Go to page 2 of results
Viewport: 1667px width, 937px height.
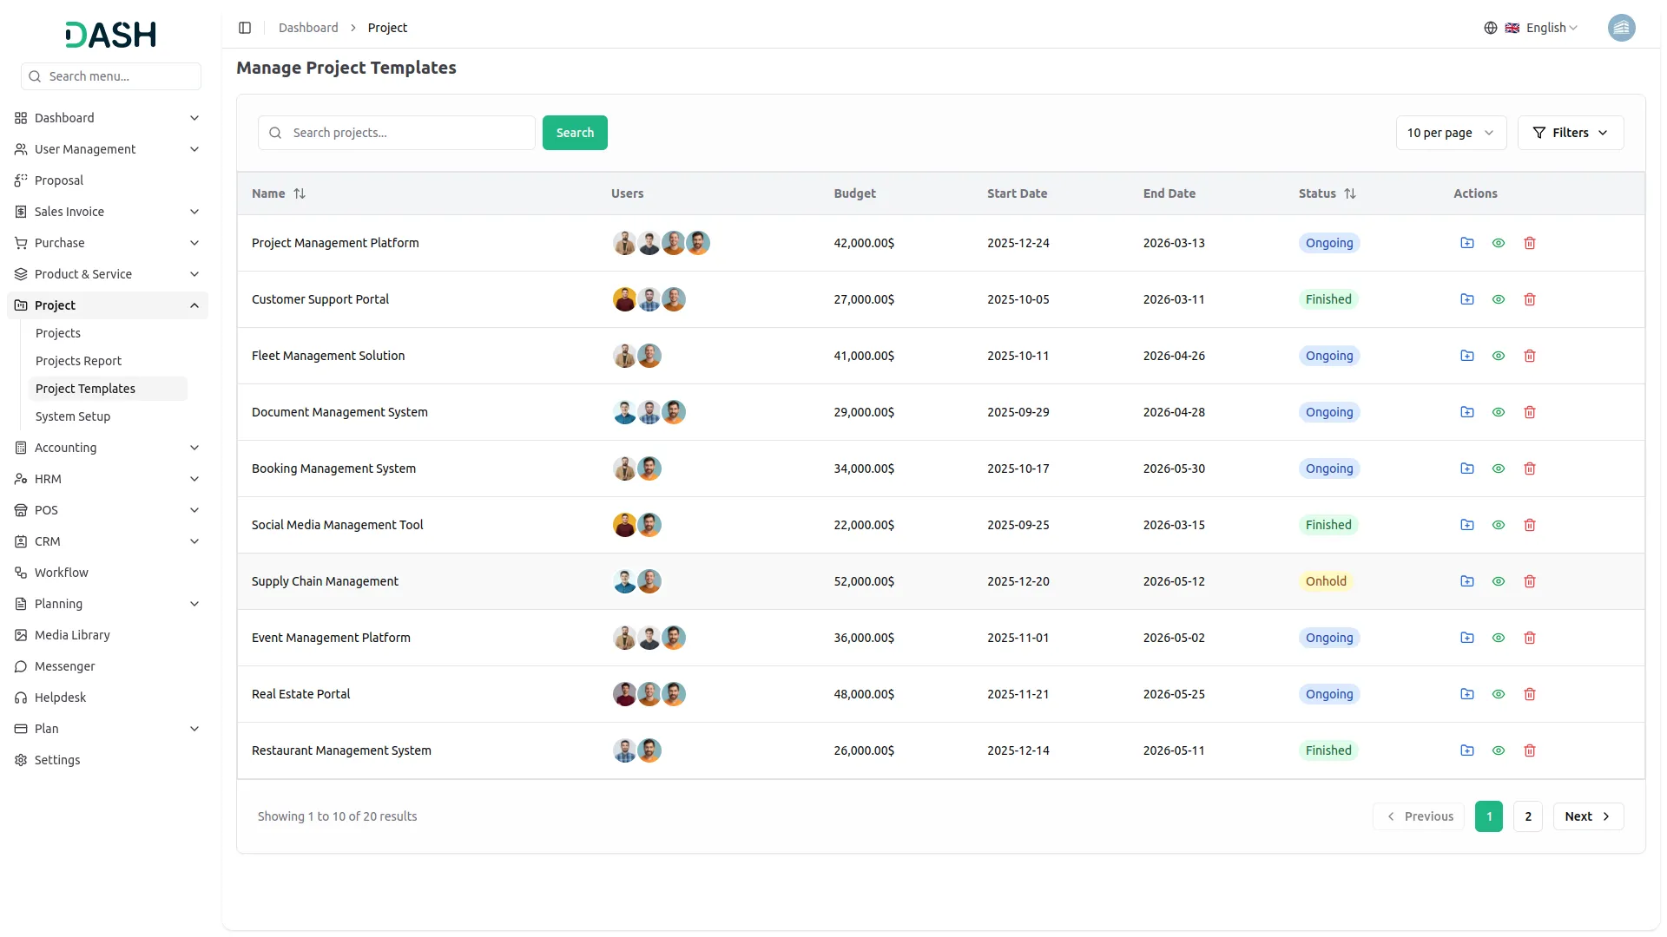pyautogui.click(x=1527, y=816)
